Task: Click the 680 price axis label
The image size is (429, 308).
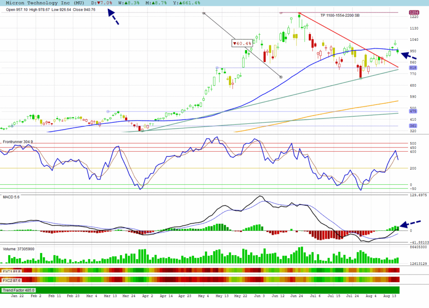Action: (413, 85)
